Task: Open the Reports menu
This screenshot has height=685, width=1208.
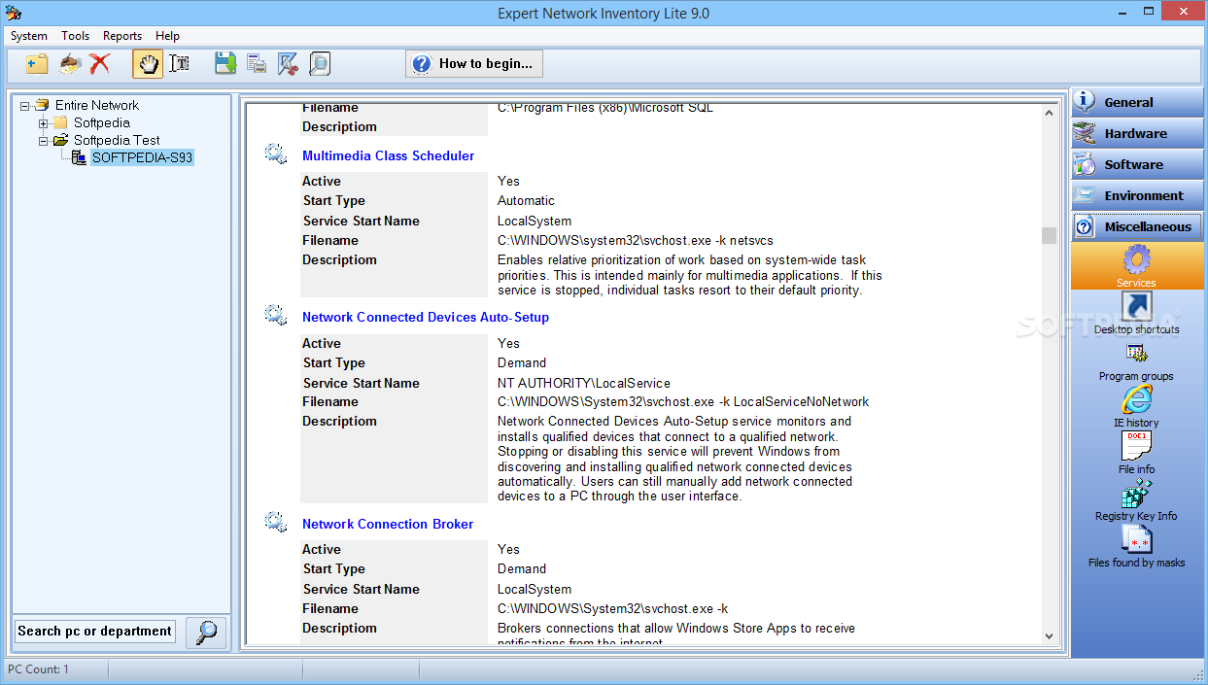Action: [x=122, y=36]
